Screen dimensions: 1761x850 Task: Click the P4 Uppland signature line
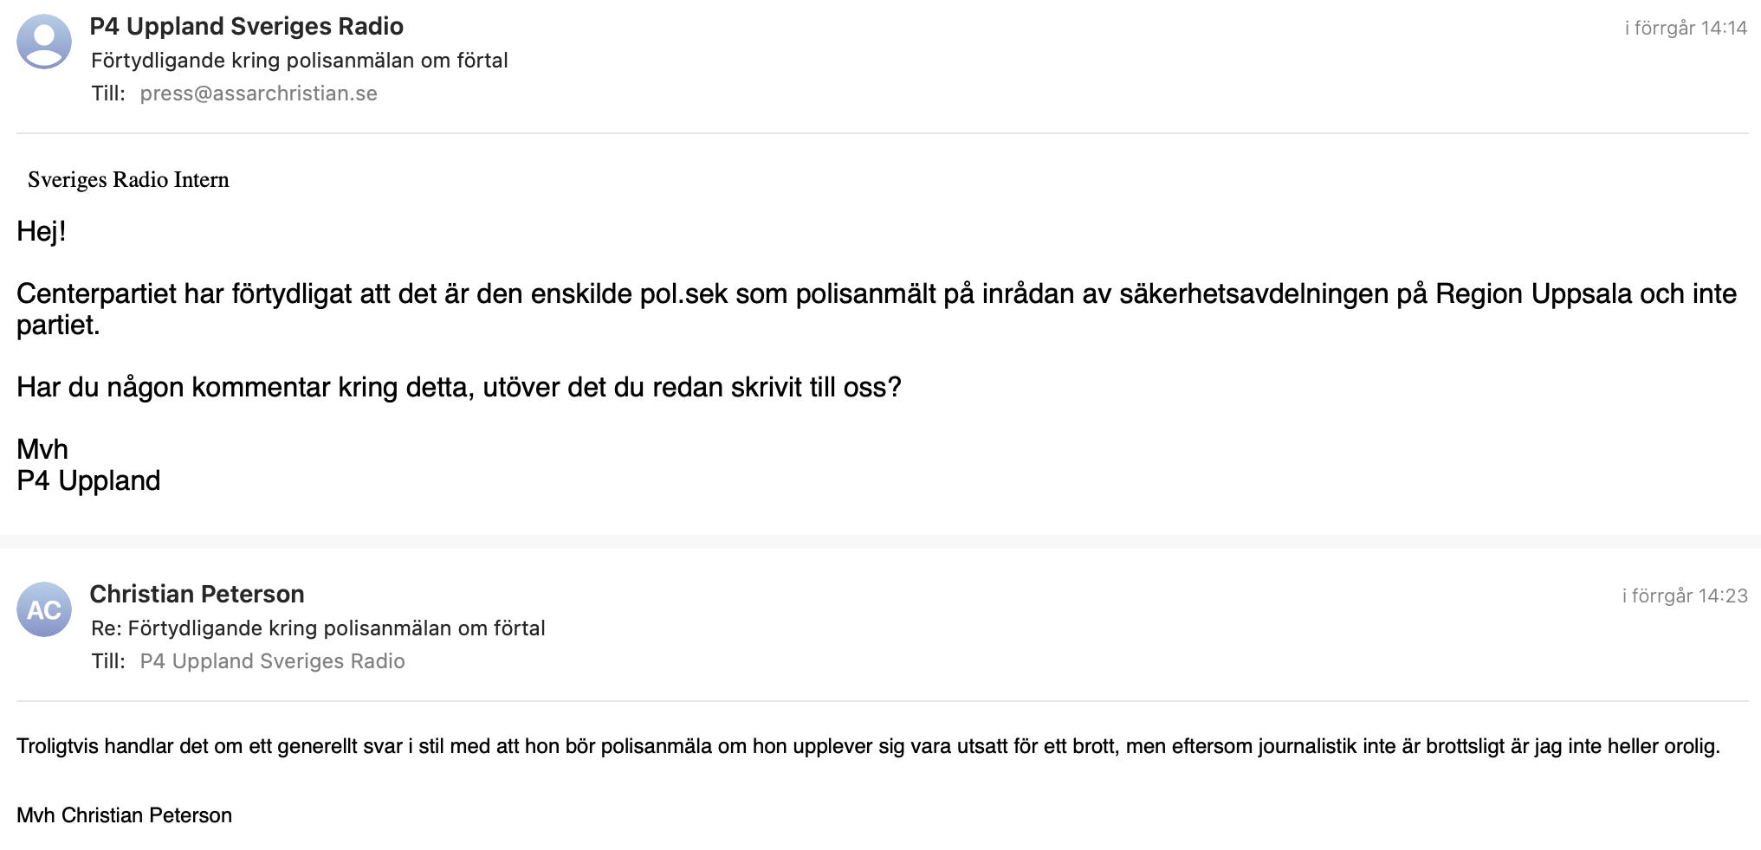[x=88, y=480]
